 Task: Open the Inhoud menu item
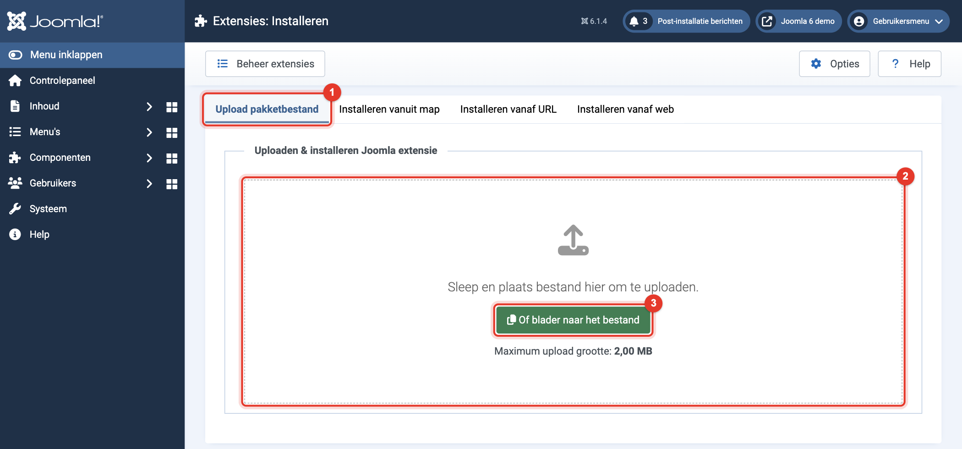44,106
